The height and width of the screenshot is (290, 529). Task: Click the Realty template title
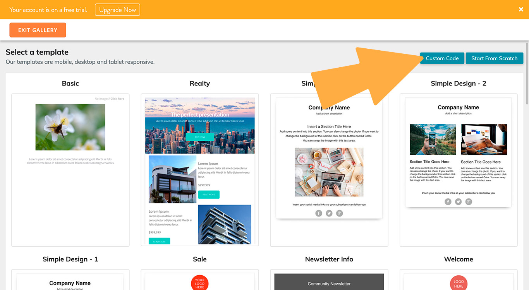(x=200, y=84)
